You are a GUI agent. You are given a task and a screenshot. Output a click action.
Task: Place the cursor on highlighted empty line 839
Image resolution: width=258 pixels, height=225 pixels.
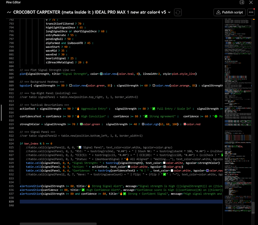pyautogui.click(x=121, y=202)
